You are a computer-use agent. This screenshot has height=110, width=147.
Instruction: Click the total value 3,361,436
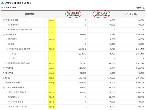click(x=140, y=78)
